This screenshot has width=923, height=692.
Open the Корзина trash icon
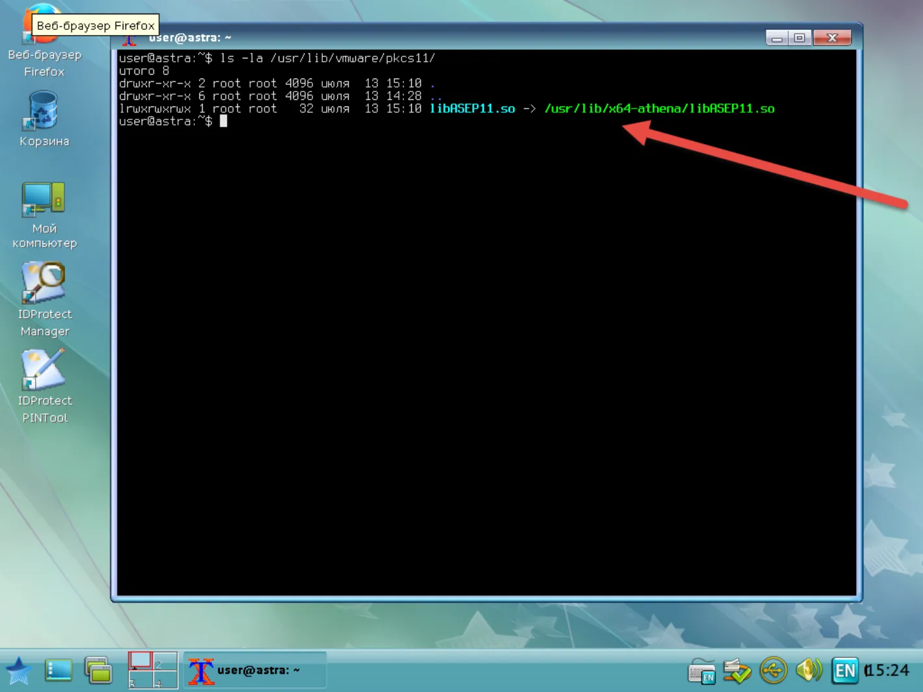point(44,119)
